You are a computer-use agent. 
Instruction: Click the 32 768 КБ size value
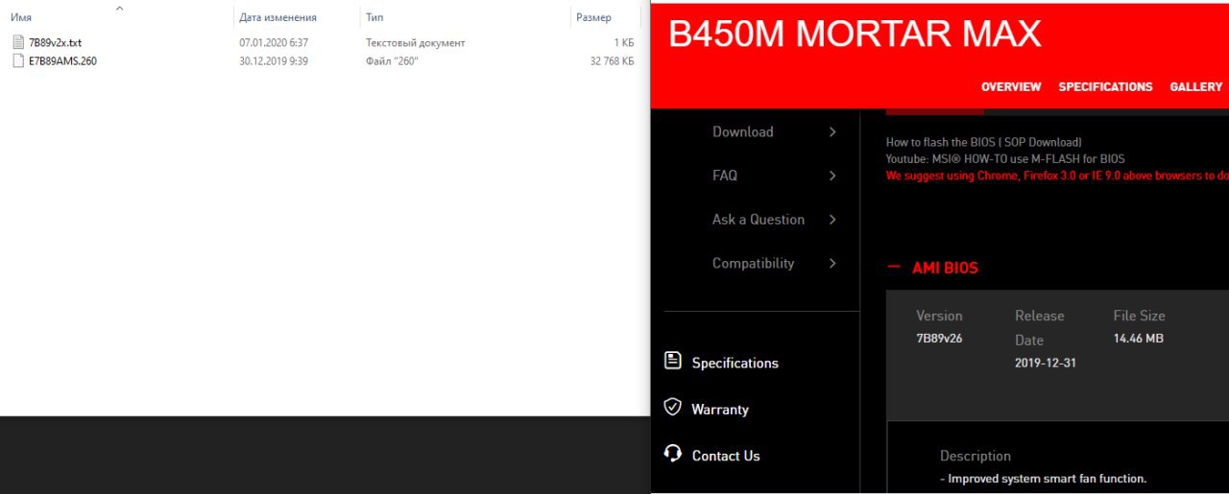[612, 60]
